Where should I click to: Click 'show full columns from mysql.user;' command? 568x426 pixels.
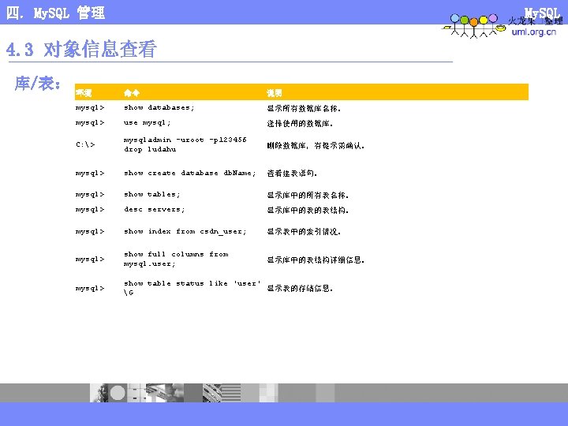click(176, 259)
